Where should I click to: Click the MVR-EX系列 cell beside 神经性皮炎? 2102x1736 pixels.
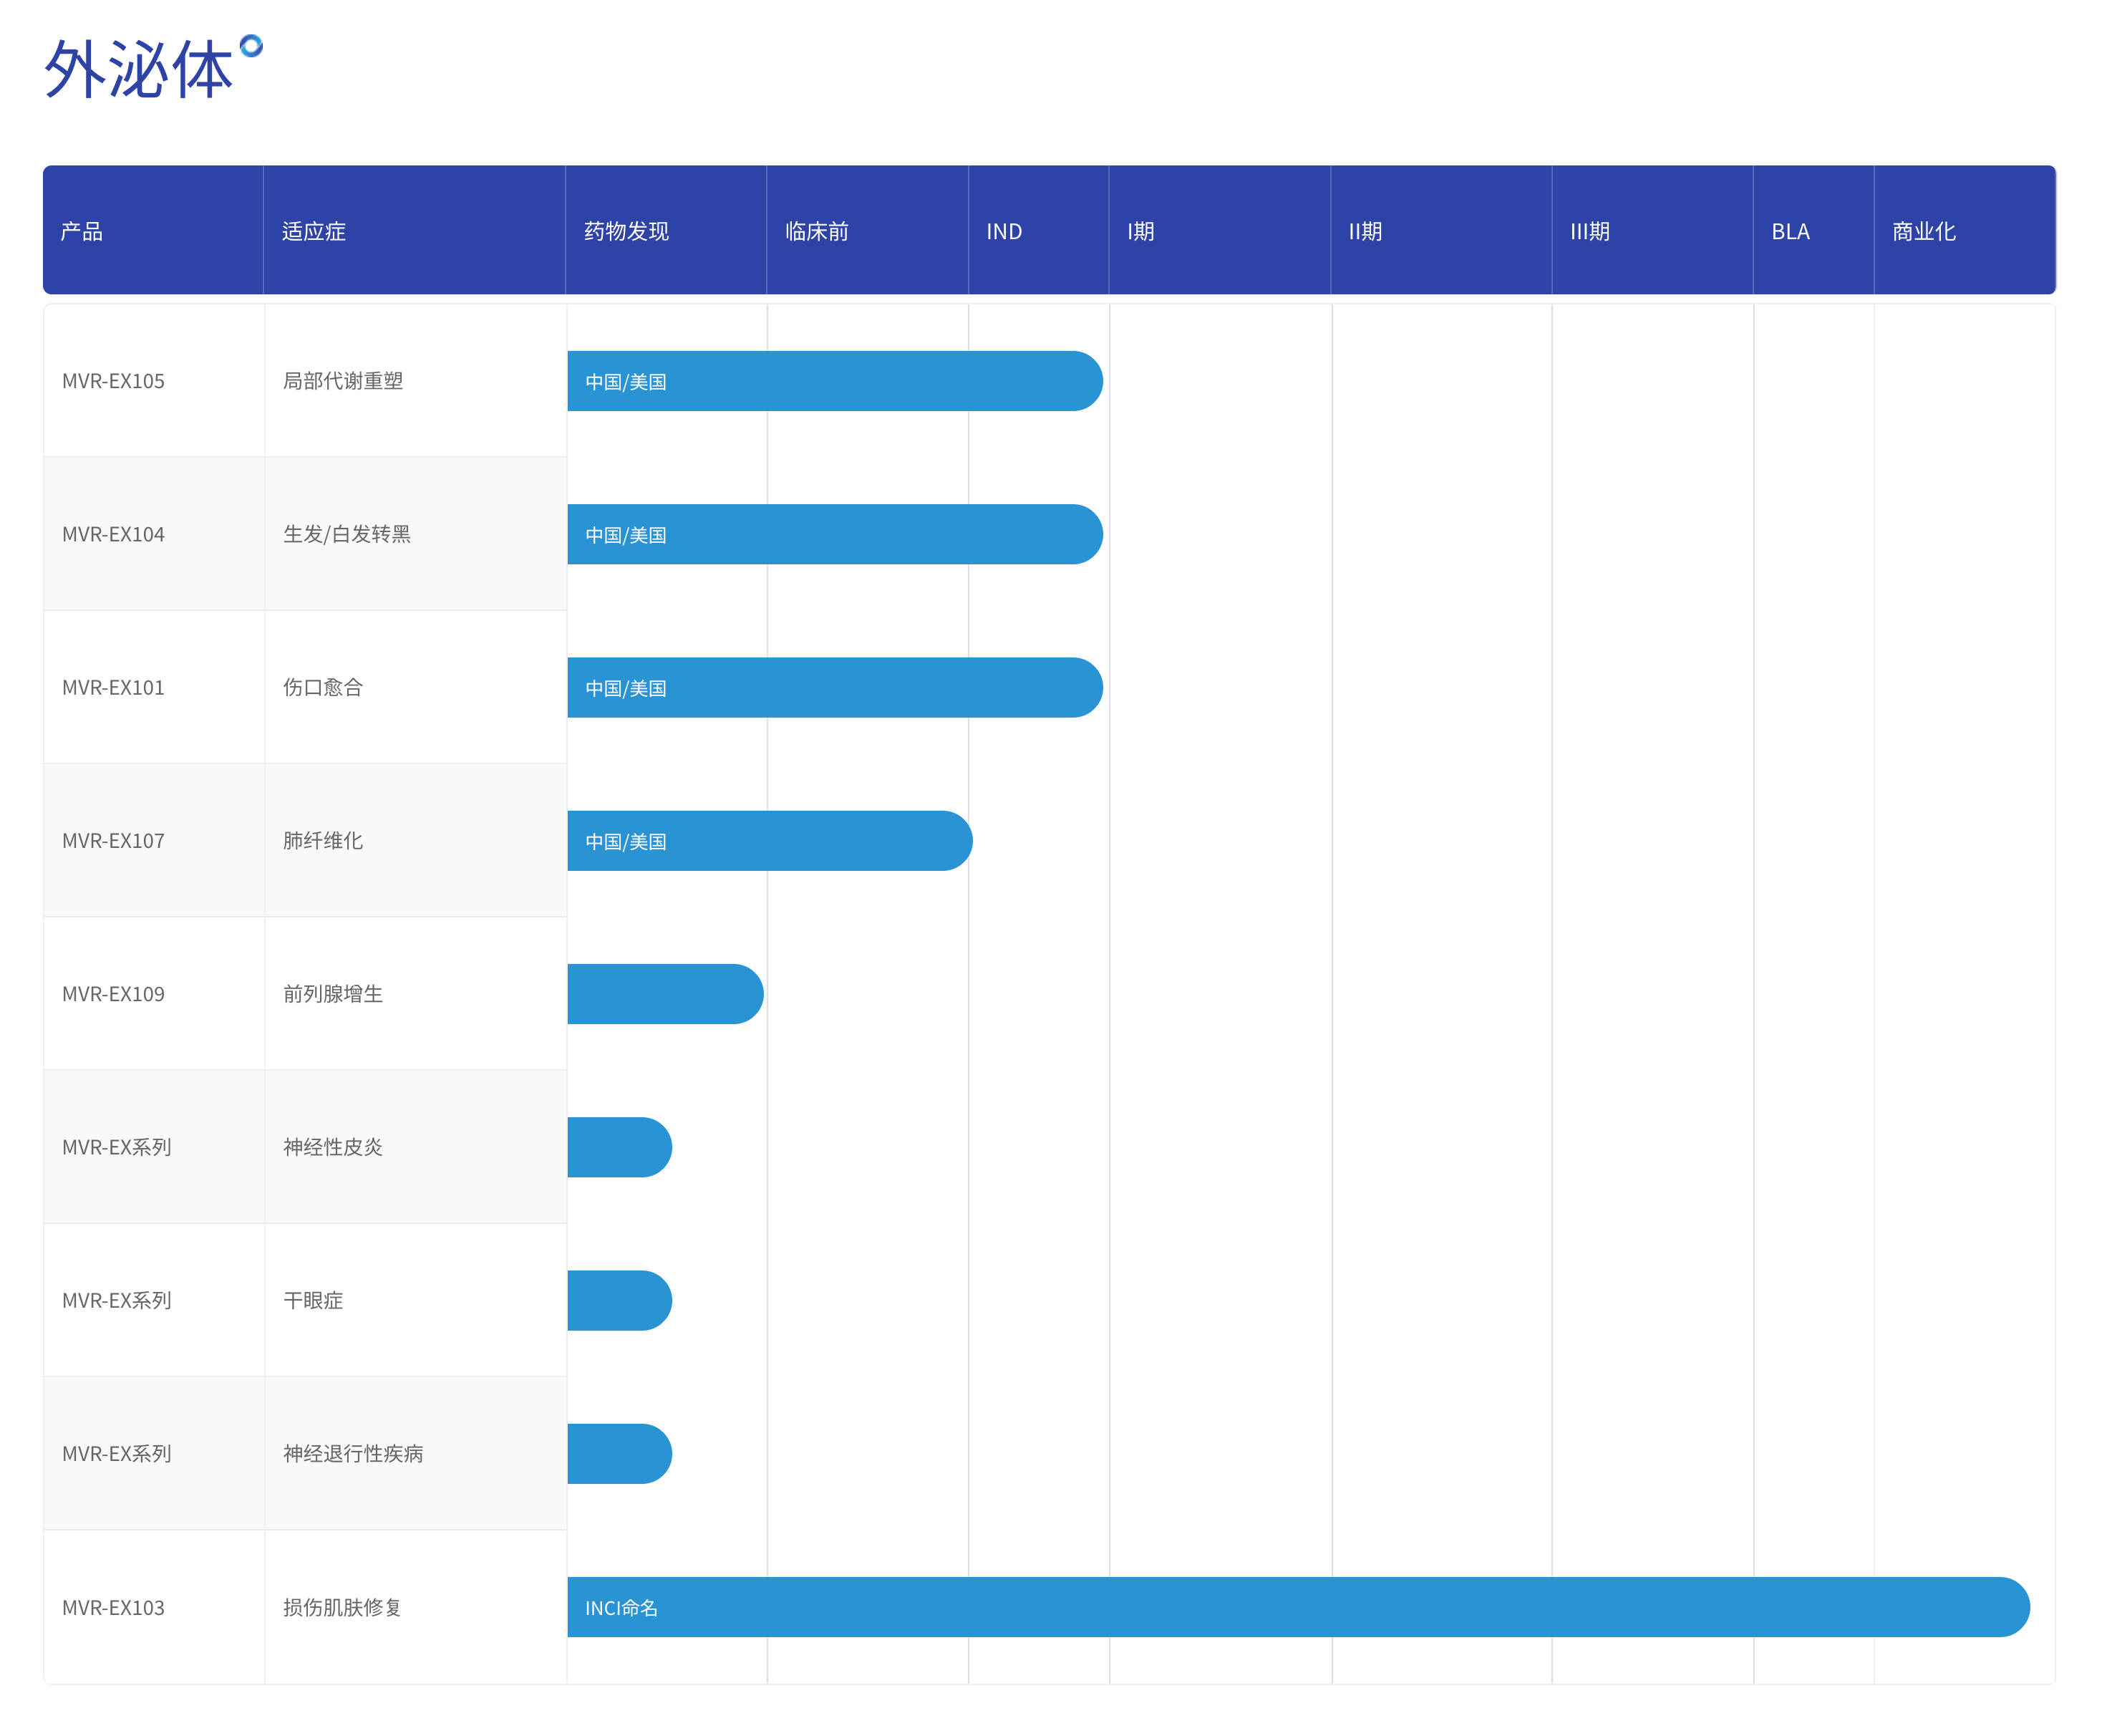[x=154, y=1147]
